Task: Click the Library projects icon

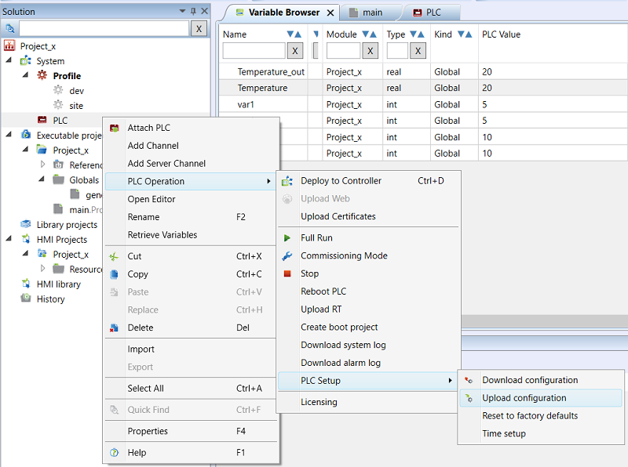Action: [26, 224]
